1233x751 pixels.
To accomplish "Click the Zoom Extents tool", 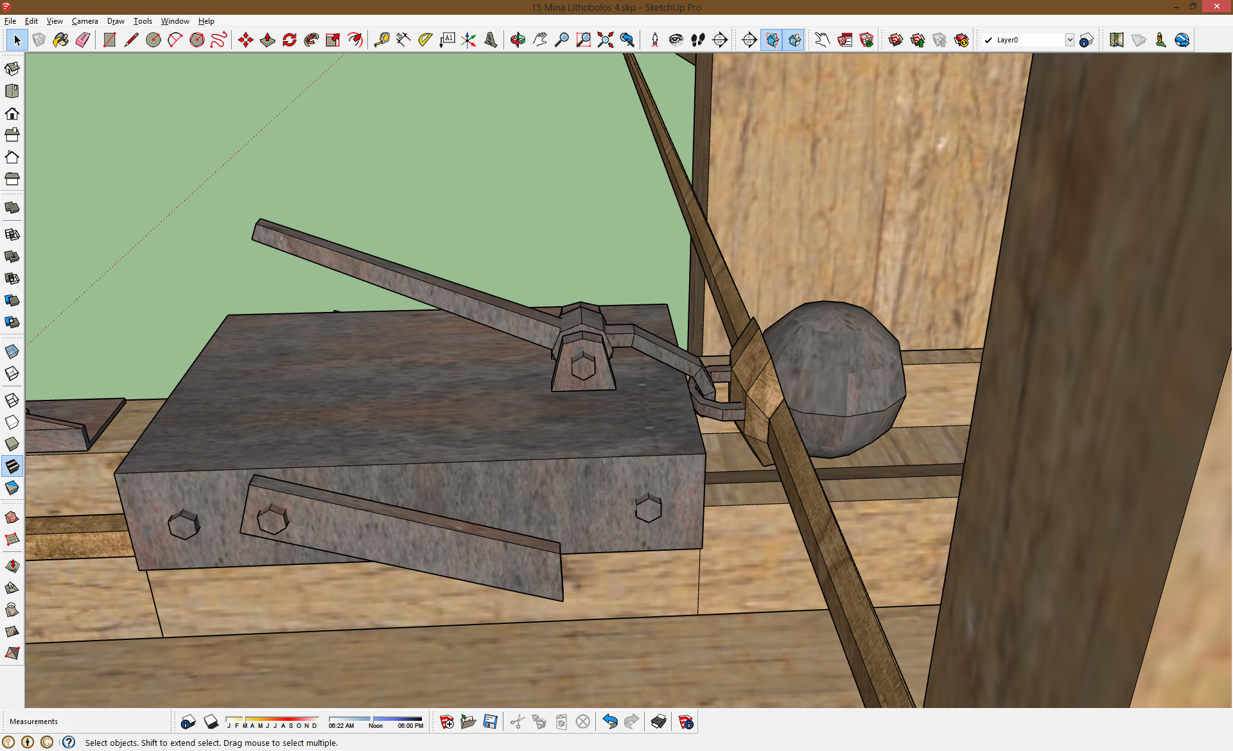I will click(x=605, y=40).
